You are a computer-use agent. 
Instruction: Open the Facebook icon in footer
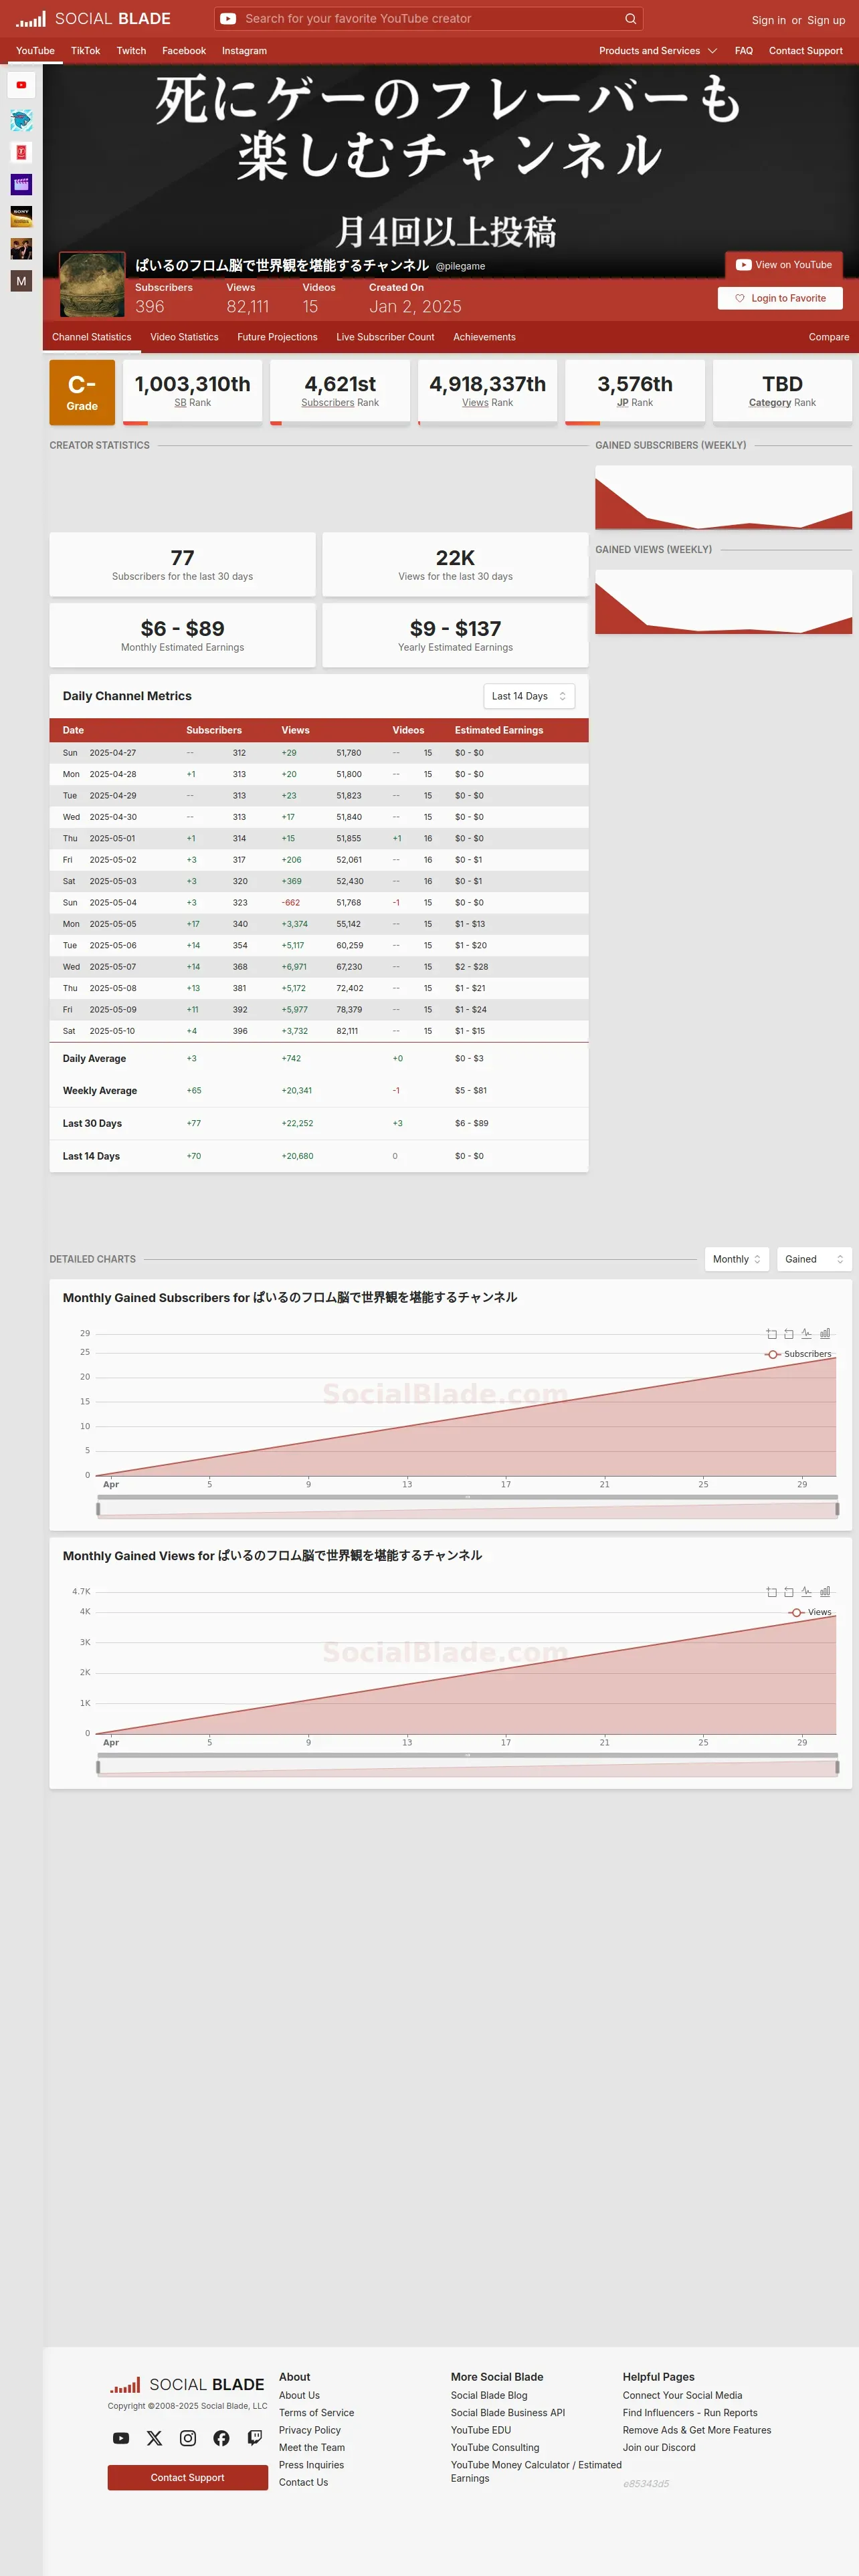(221, 2438)
